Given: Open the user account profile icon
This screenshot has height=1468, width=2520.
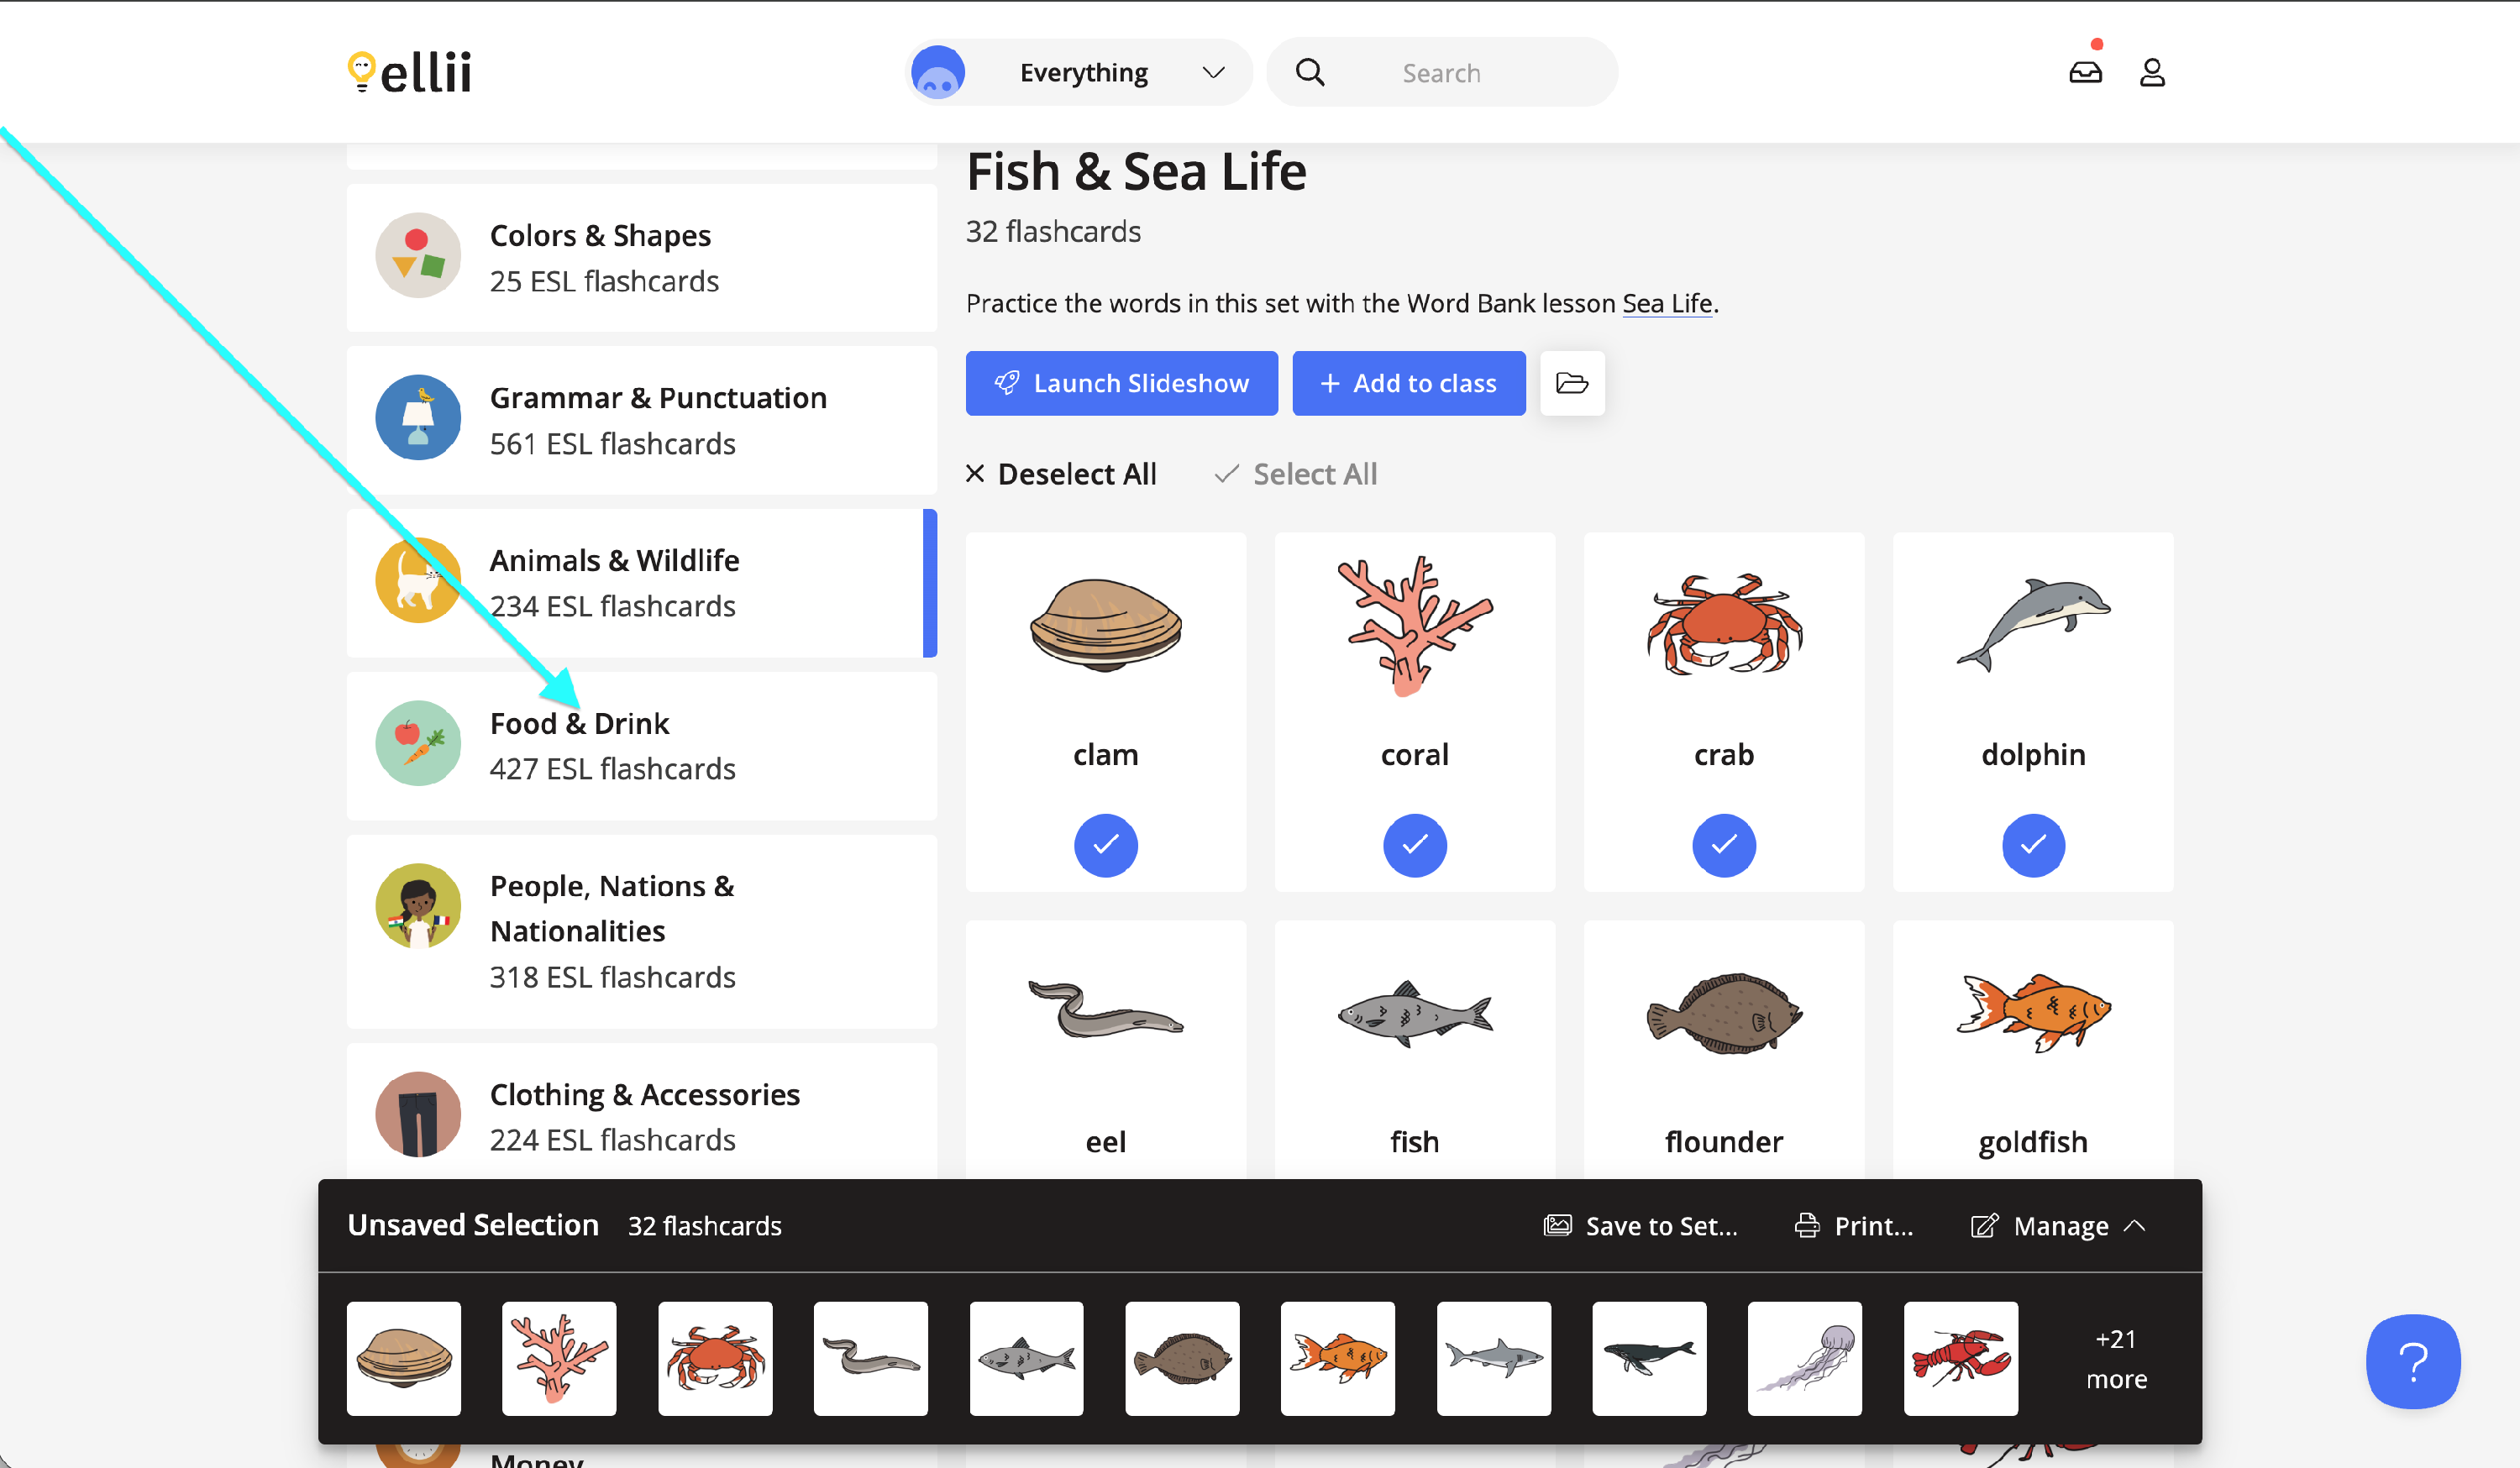Looking at the screenshot, I should coord(2152,73).
